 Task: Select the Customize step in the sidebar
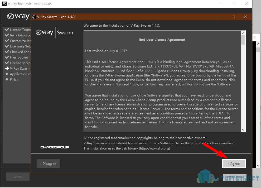[x=20, y=41]
